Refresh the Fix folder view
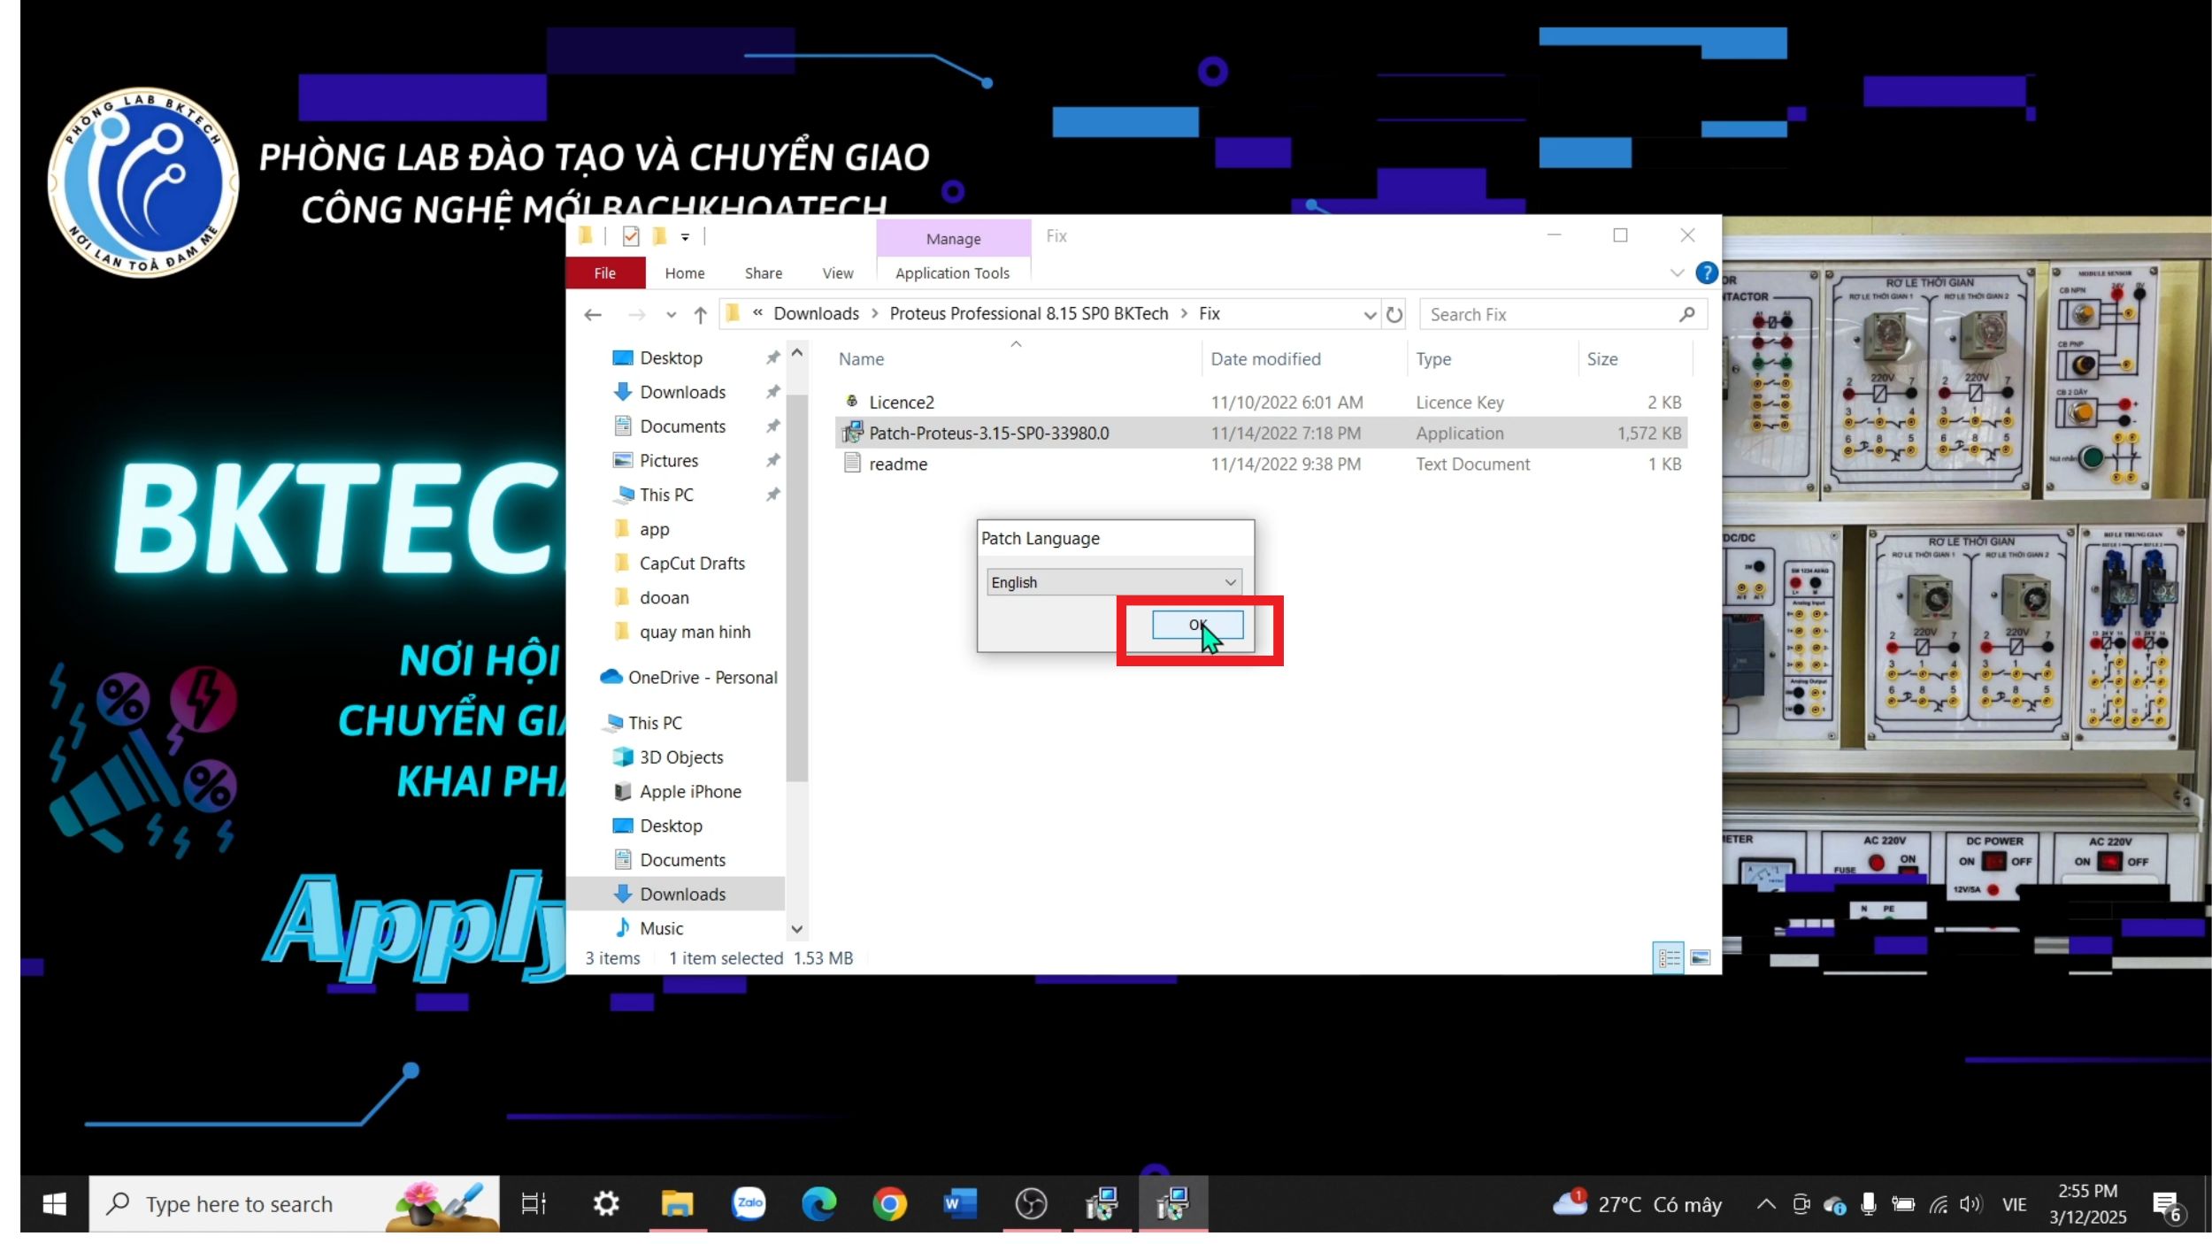Viewport: 2212px width, 1244px height. point(1394,314)
